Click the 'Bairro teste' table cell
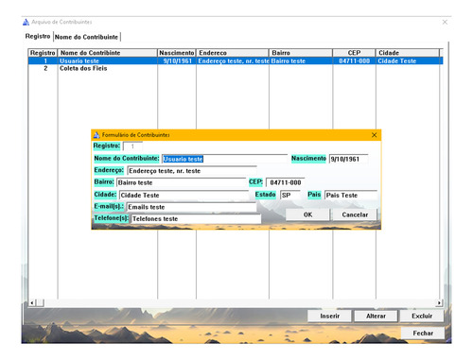Screen dimensions: 473x360 coord(301,60)
